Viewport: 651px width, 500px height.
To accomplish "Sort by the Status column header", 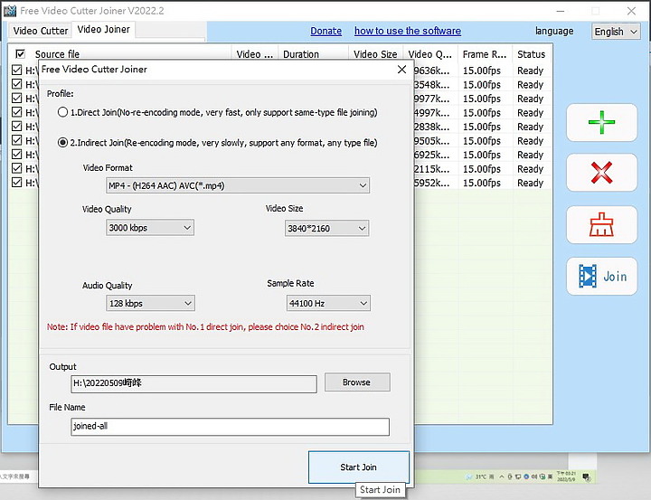I will tap(532, 54).
